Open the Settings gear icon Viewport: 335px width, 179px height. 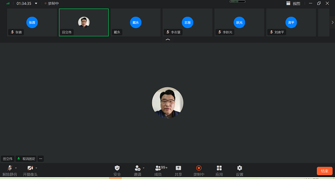click(240, 168)
